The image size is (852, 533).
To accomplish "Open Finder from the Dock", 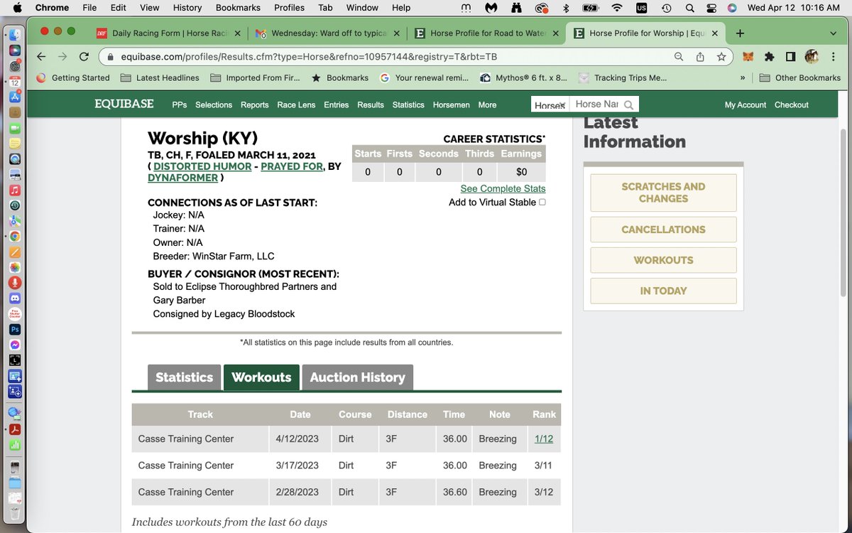I will pos(15,36).
